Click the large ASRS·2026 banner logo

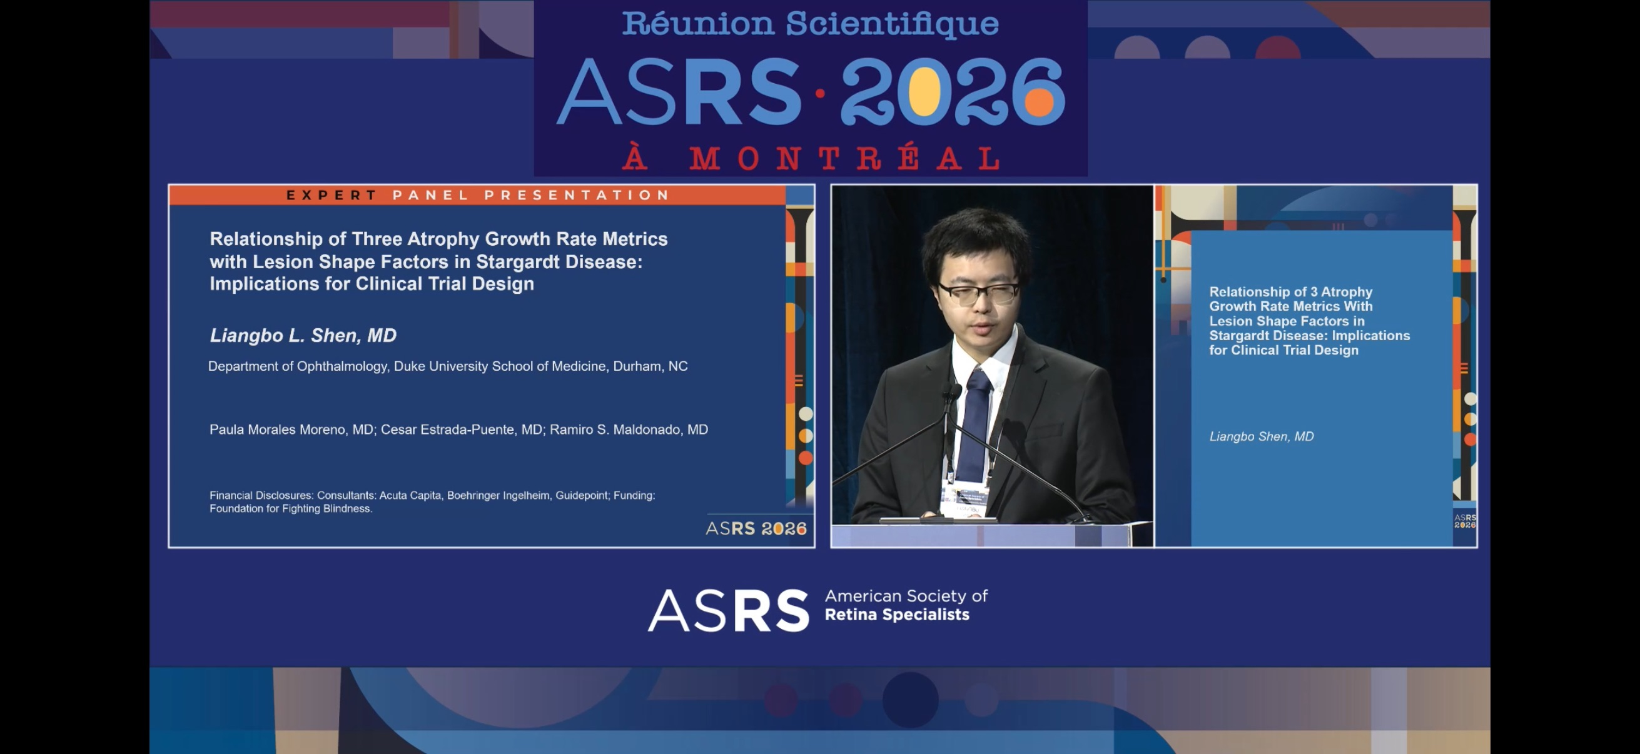coord(811,93)
